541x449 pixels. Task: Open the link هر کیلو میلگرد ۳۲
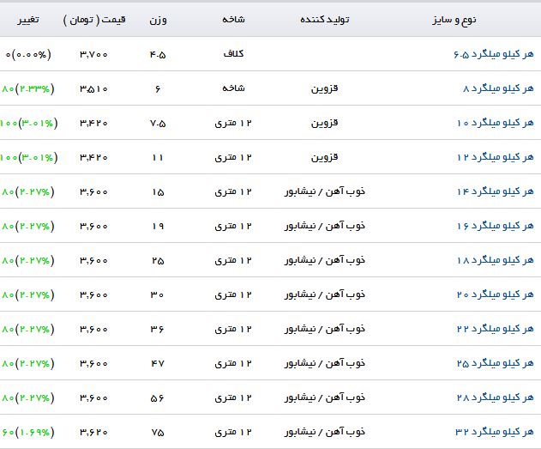pyautogui.click(x=495, y=432)
